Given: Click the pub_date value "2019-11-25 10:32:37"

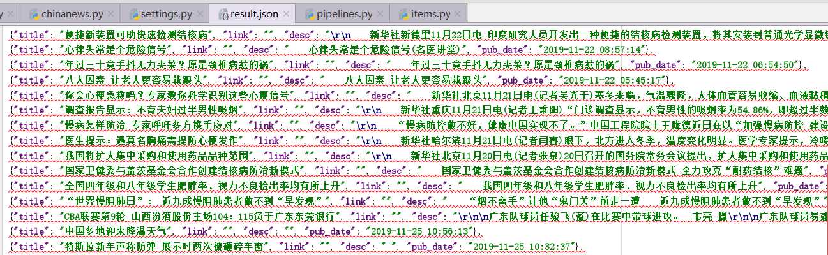Looking at the screenshot, I should pyautogui.click(x=520, y=247).
